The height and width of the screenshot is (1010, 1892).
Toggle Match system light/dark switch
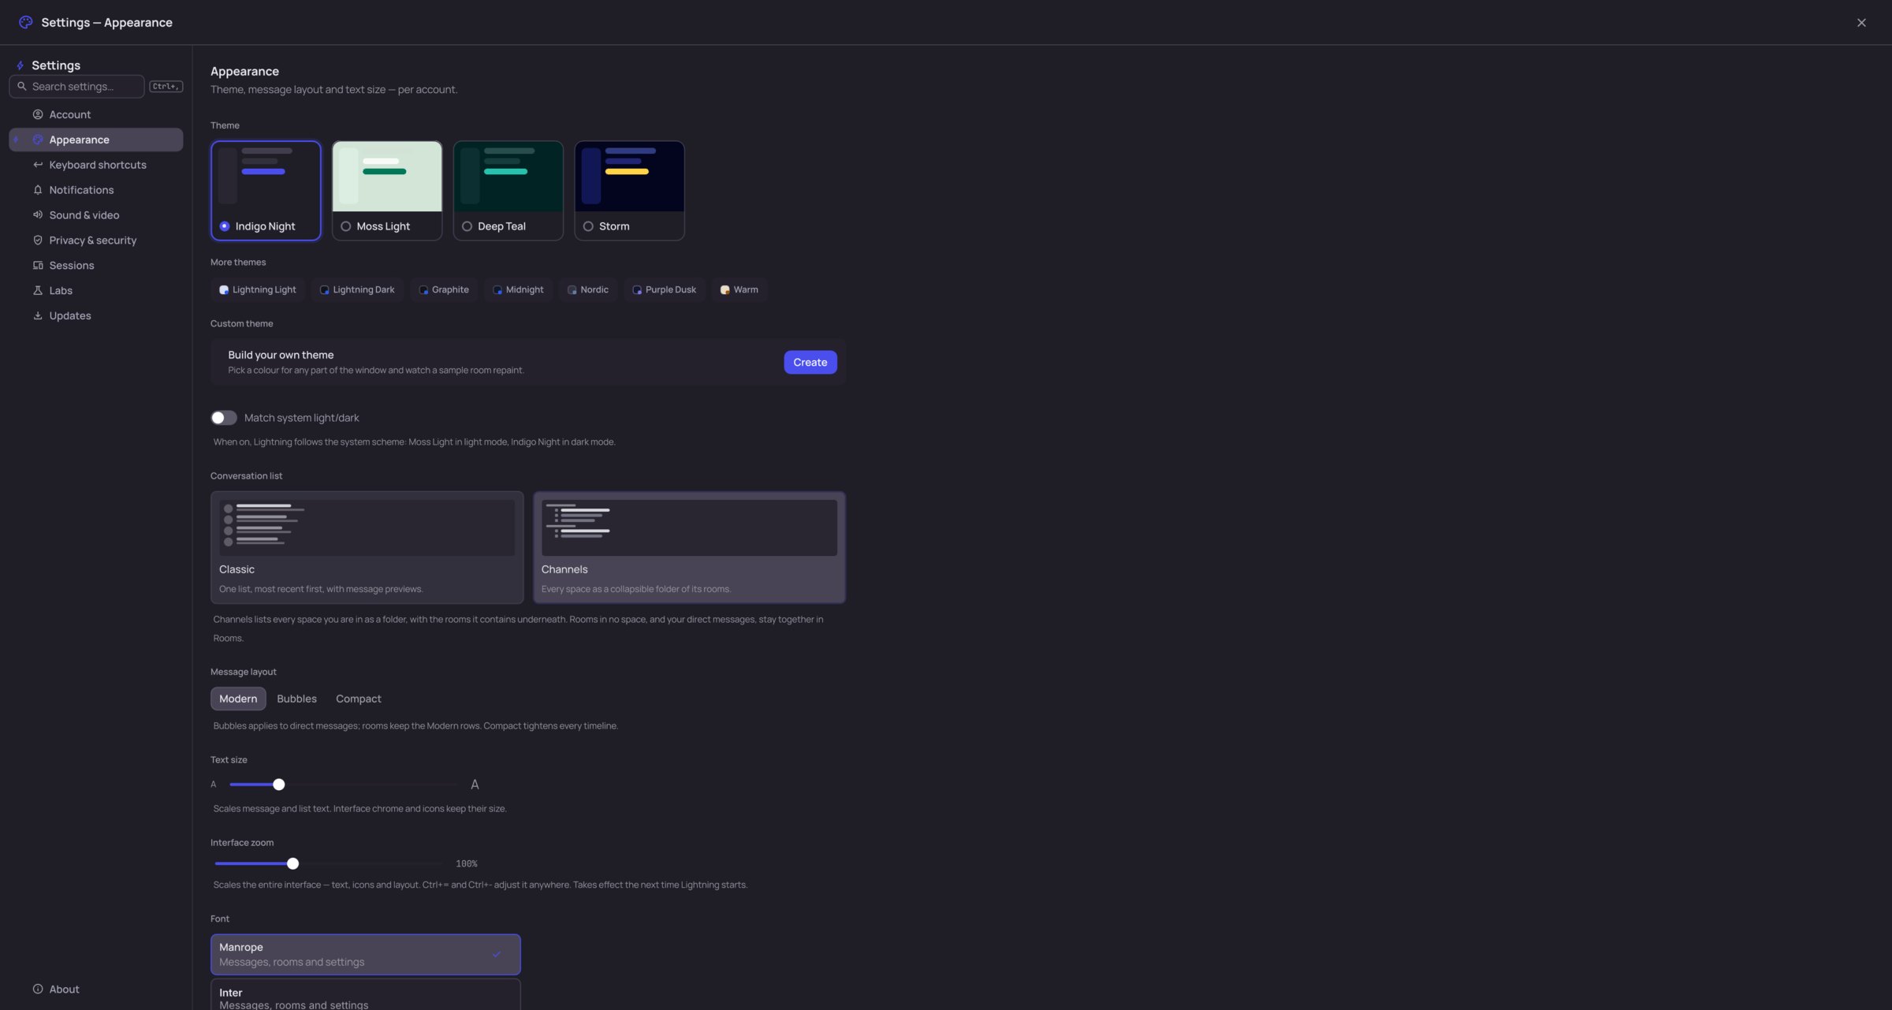tap(224, 418)
